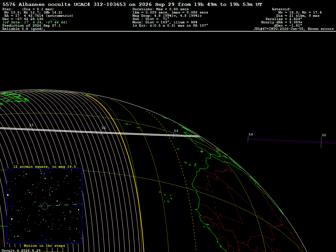Click the 51 minute time marker
The image size is (336, 252).
(x=31, y=125)
